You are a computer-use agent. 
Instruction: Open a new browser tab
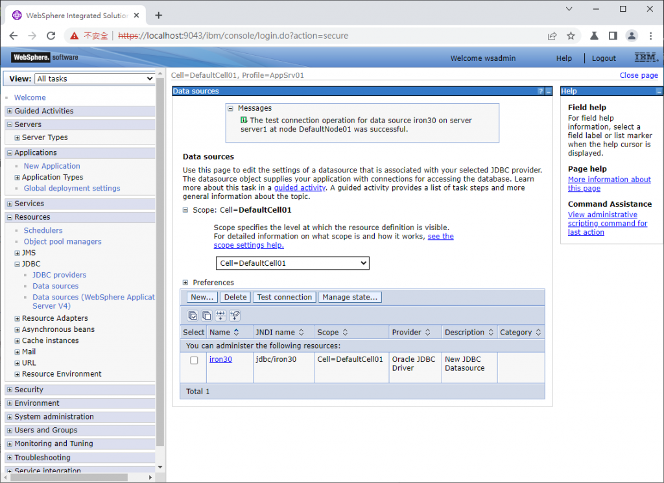(159, 16)
